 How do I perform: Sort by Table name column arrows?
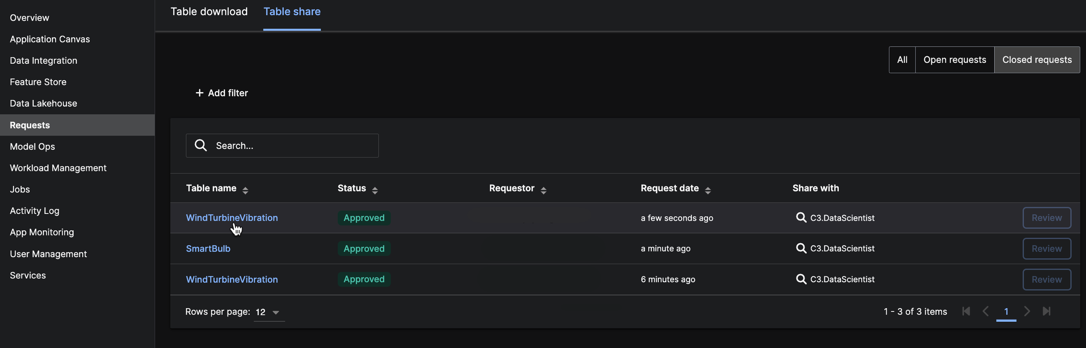245,190
